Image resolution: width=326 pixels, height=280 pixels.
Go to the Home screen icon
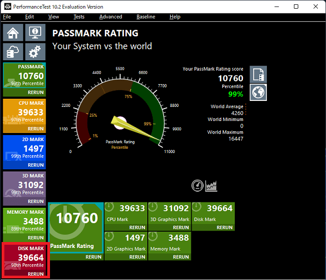click(13, 33)
